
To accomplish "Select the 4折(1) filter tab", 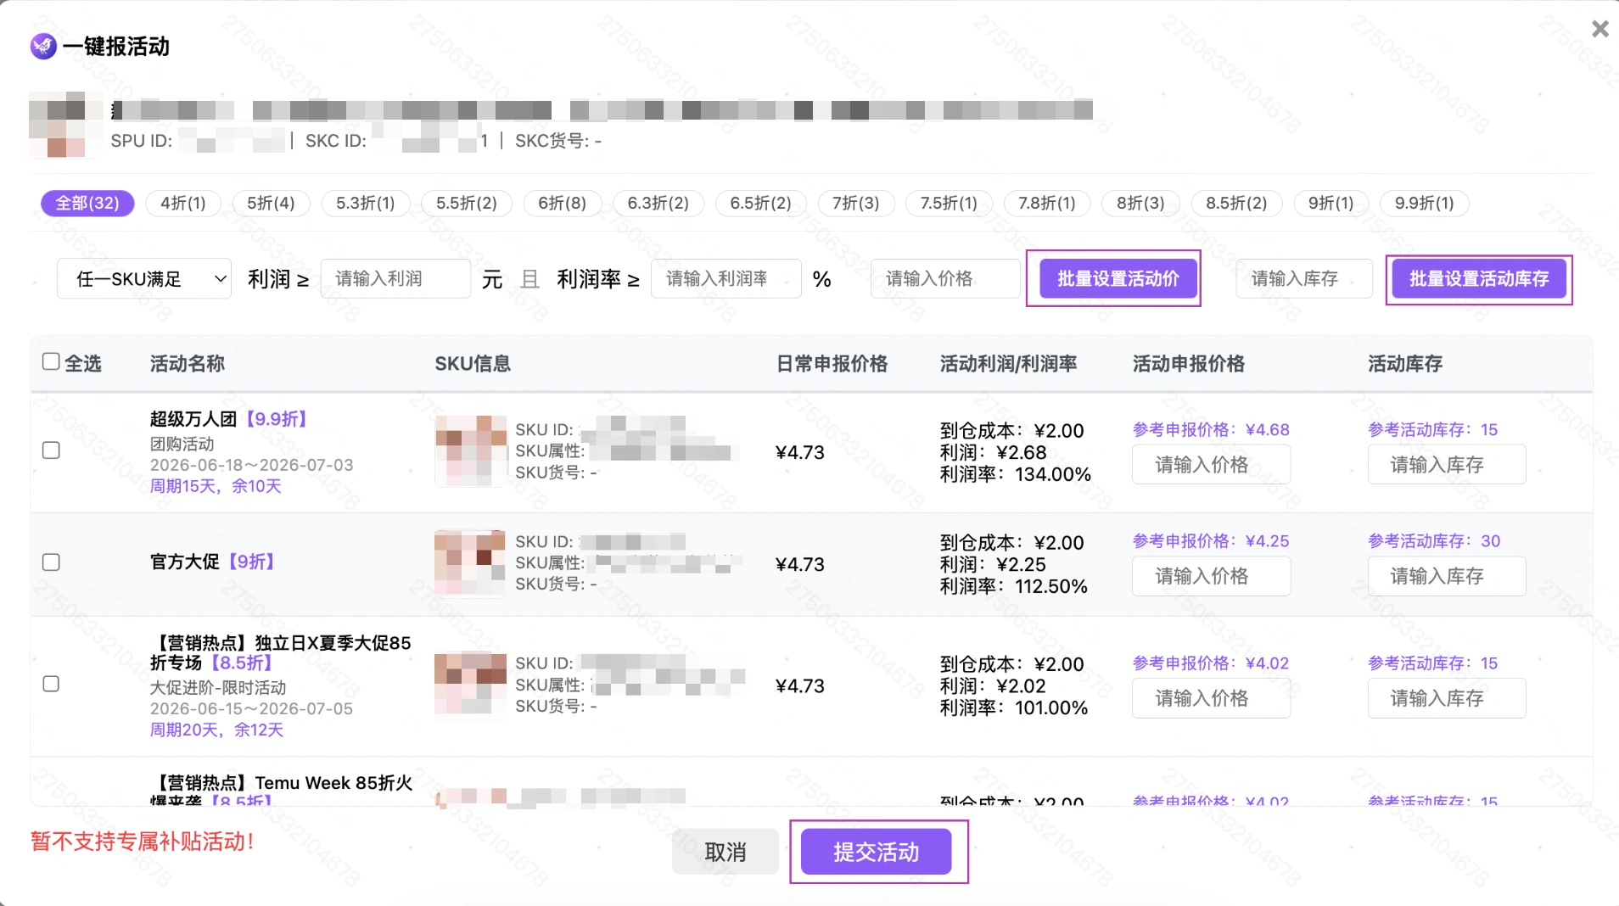I will point(183,204).
